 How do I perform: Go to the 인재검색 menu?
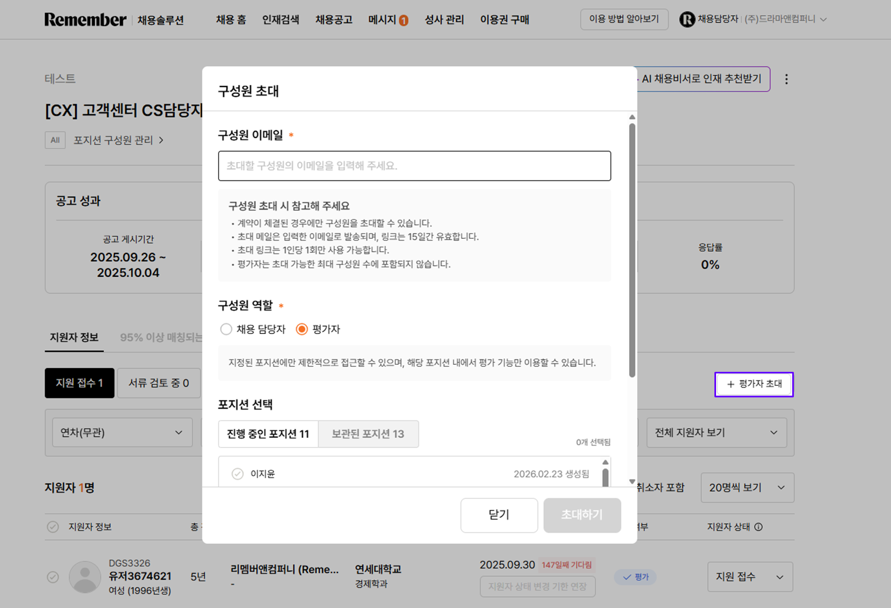[280, 20]
